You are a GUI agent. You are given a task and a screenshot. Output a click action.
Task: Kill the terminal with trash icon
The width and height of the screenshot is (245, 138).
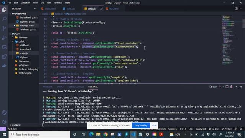[x=231, y=87]
